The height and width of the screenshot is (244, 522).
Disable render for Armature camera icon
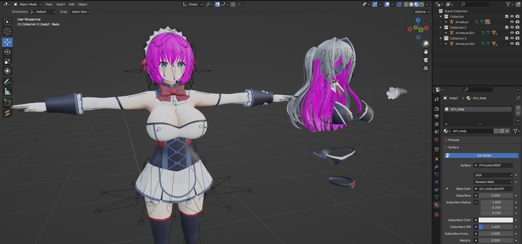pos(517,22)
